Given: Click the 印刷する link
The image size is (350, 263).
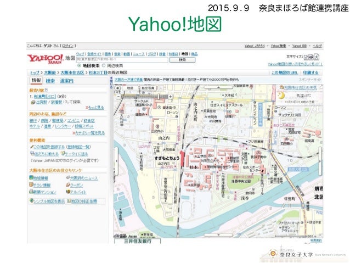Looking at the screenshot, I should click(311, 72).
